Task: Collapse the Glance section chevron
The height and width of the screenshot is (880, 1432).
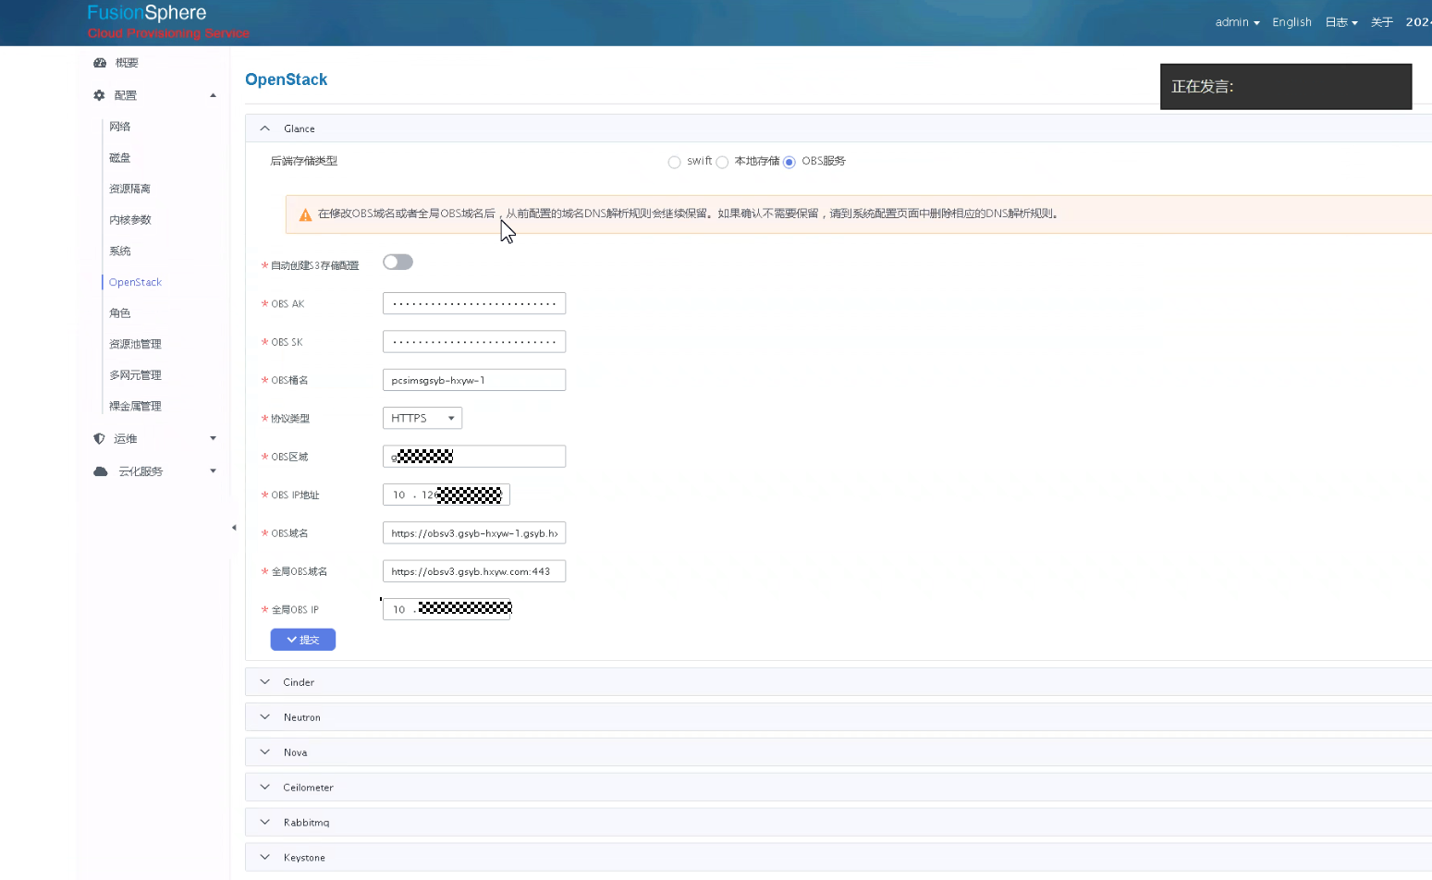Action: click(265, 128)
